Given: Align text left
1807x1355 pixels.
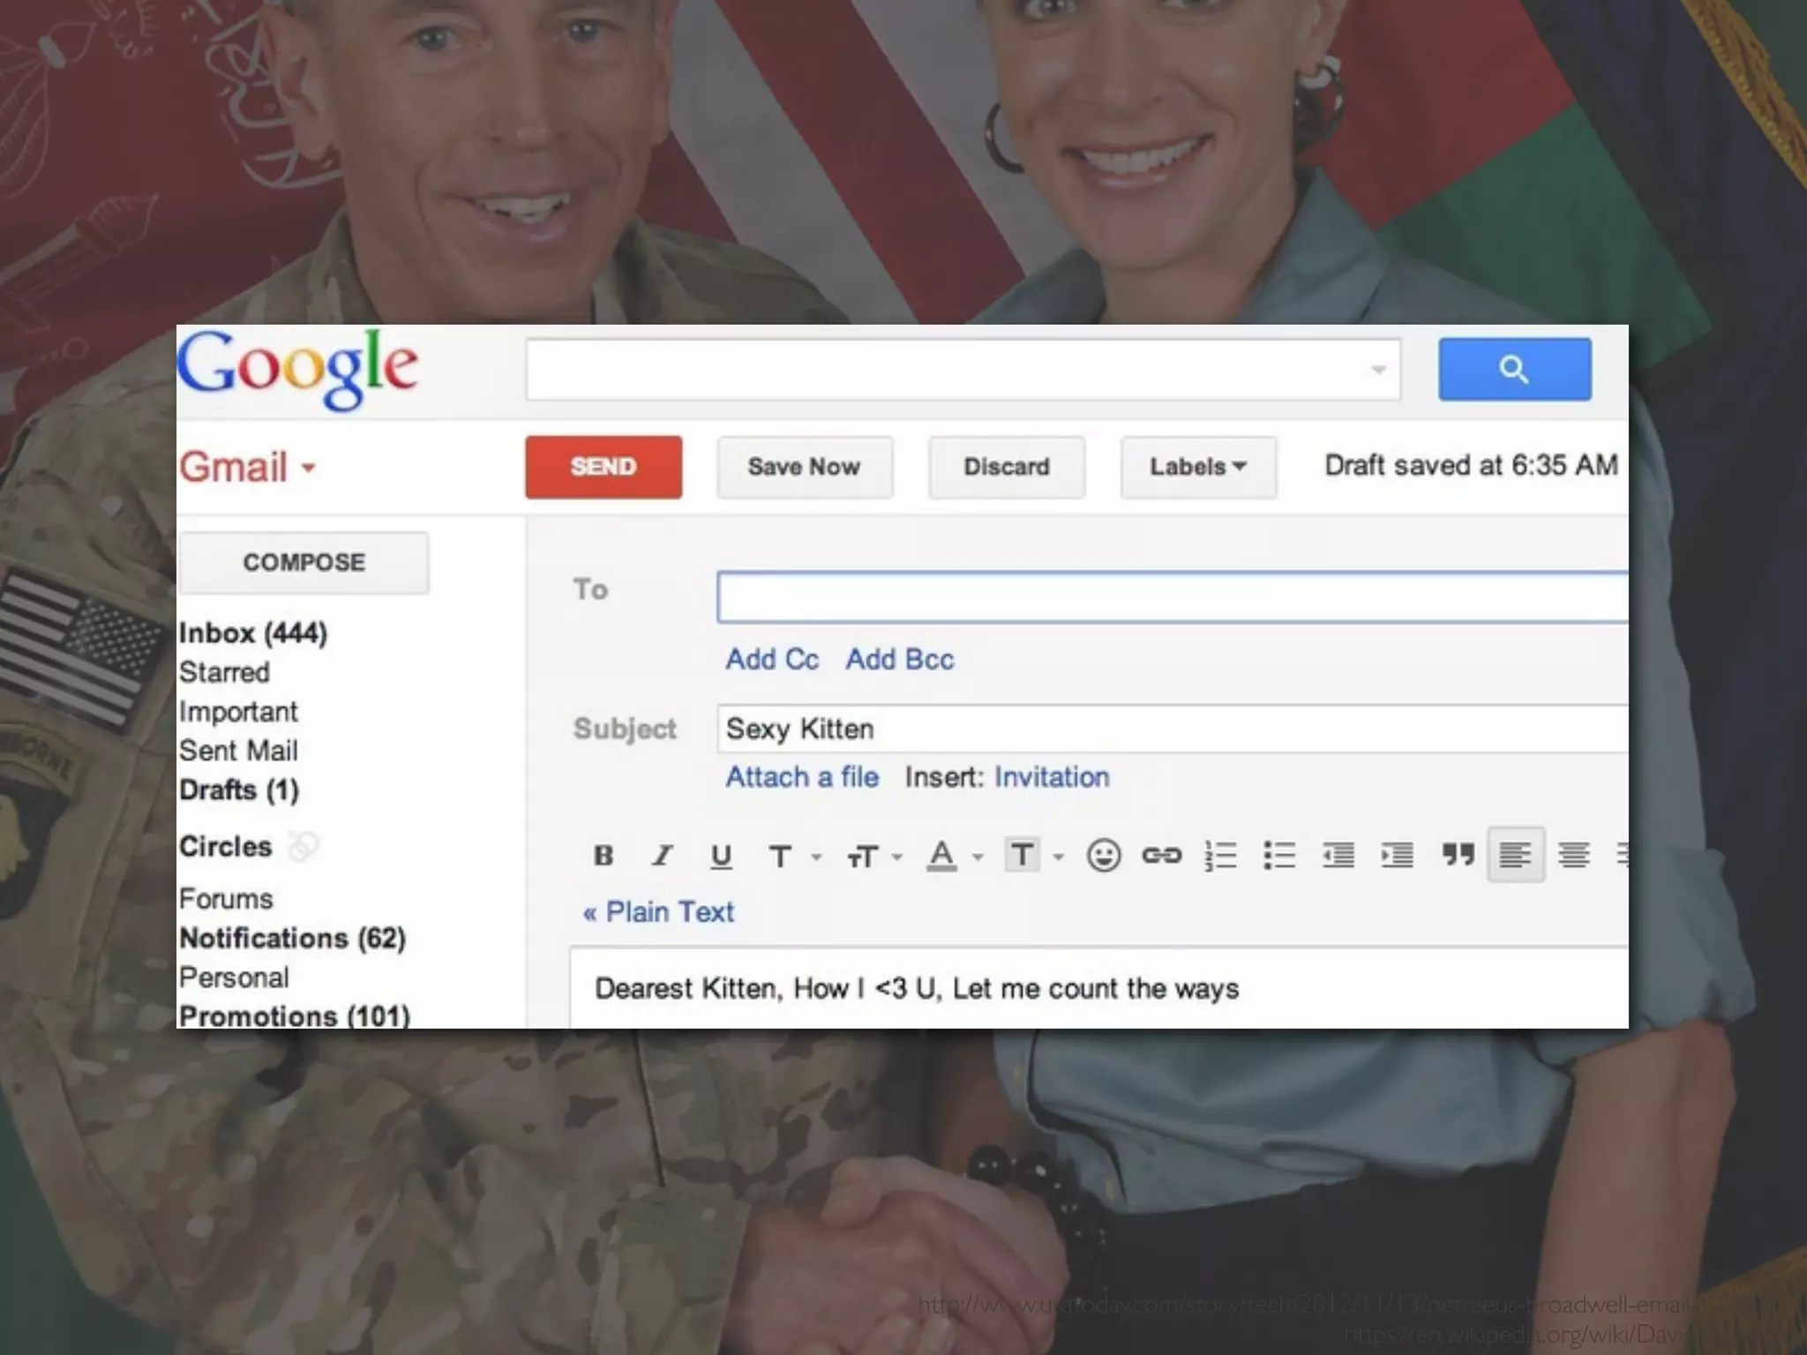Looking at the screenshot, I should (1516, 854).
